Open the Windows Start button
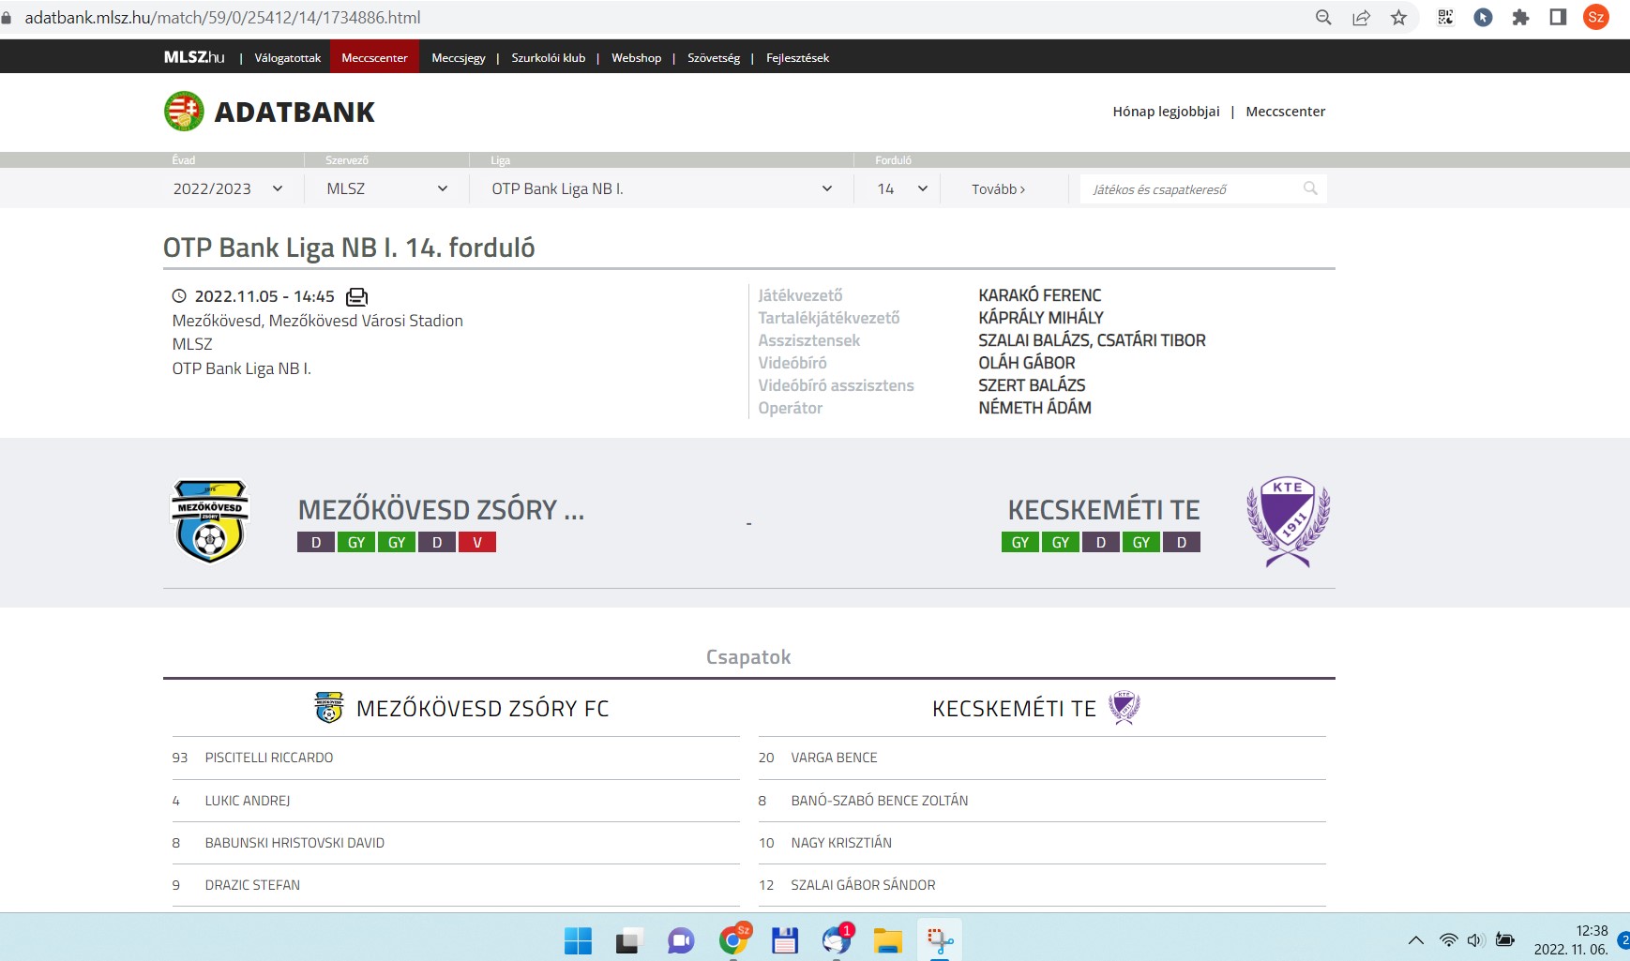 tap(578, 940)
